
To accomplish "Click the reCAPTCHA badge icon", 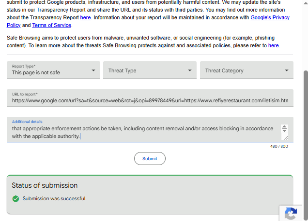I will (x=291, y=213).
